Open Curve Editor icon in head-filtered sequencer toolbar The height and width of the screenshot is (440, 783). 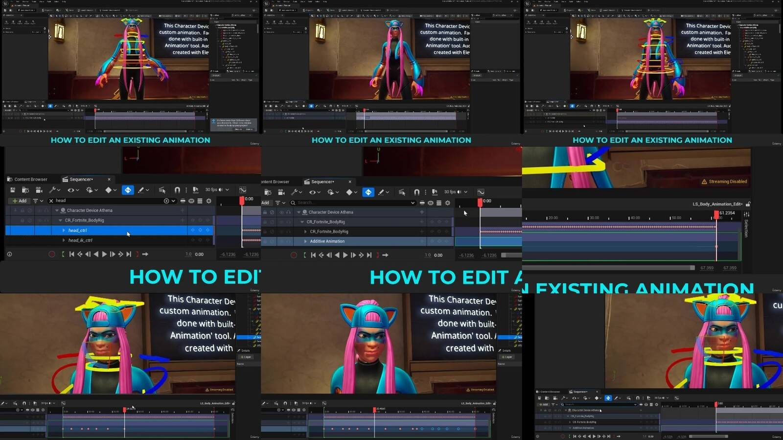tap(243, 190)
